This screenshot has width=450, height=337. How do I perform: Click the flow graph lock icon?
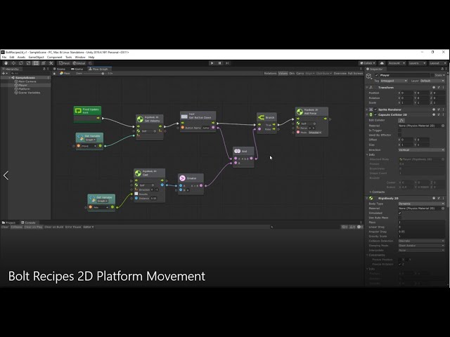coord(55,74)
